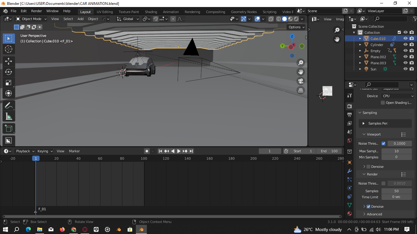Viewport: 417px width, 234px height.
Task: Switch viewport to orthographic grid view
Action: pos(301,90)
